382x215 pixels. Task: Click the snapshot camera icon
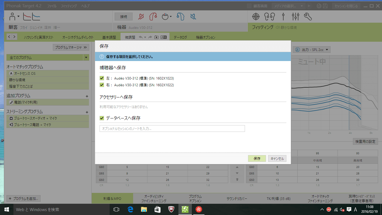pos(157,37)
